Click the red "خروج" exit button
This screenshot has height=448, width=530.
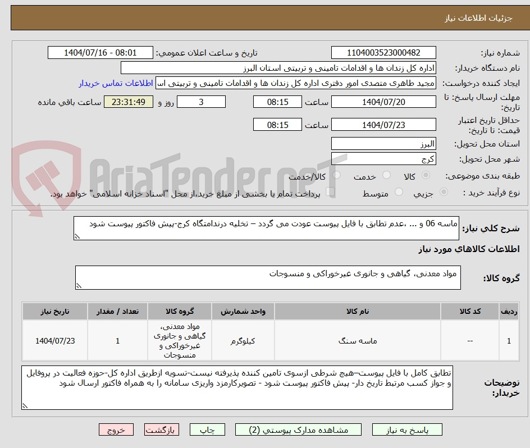[x=116, y=429]
